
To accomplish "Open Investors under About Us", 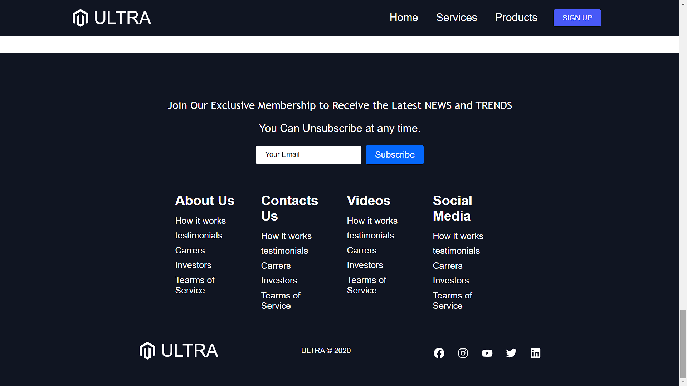I will coord(193,265).
